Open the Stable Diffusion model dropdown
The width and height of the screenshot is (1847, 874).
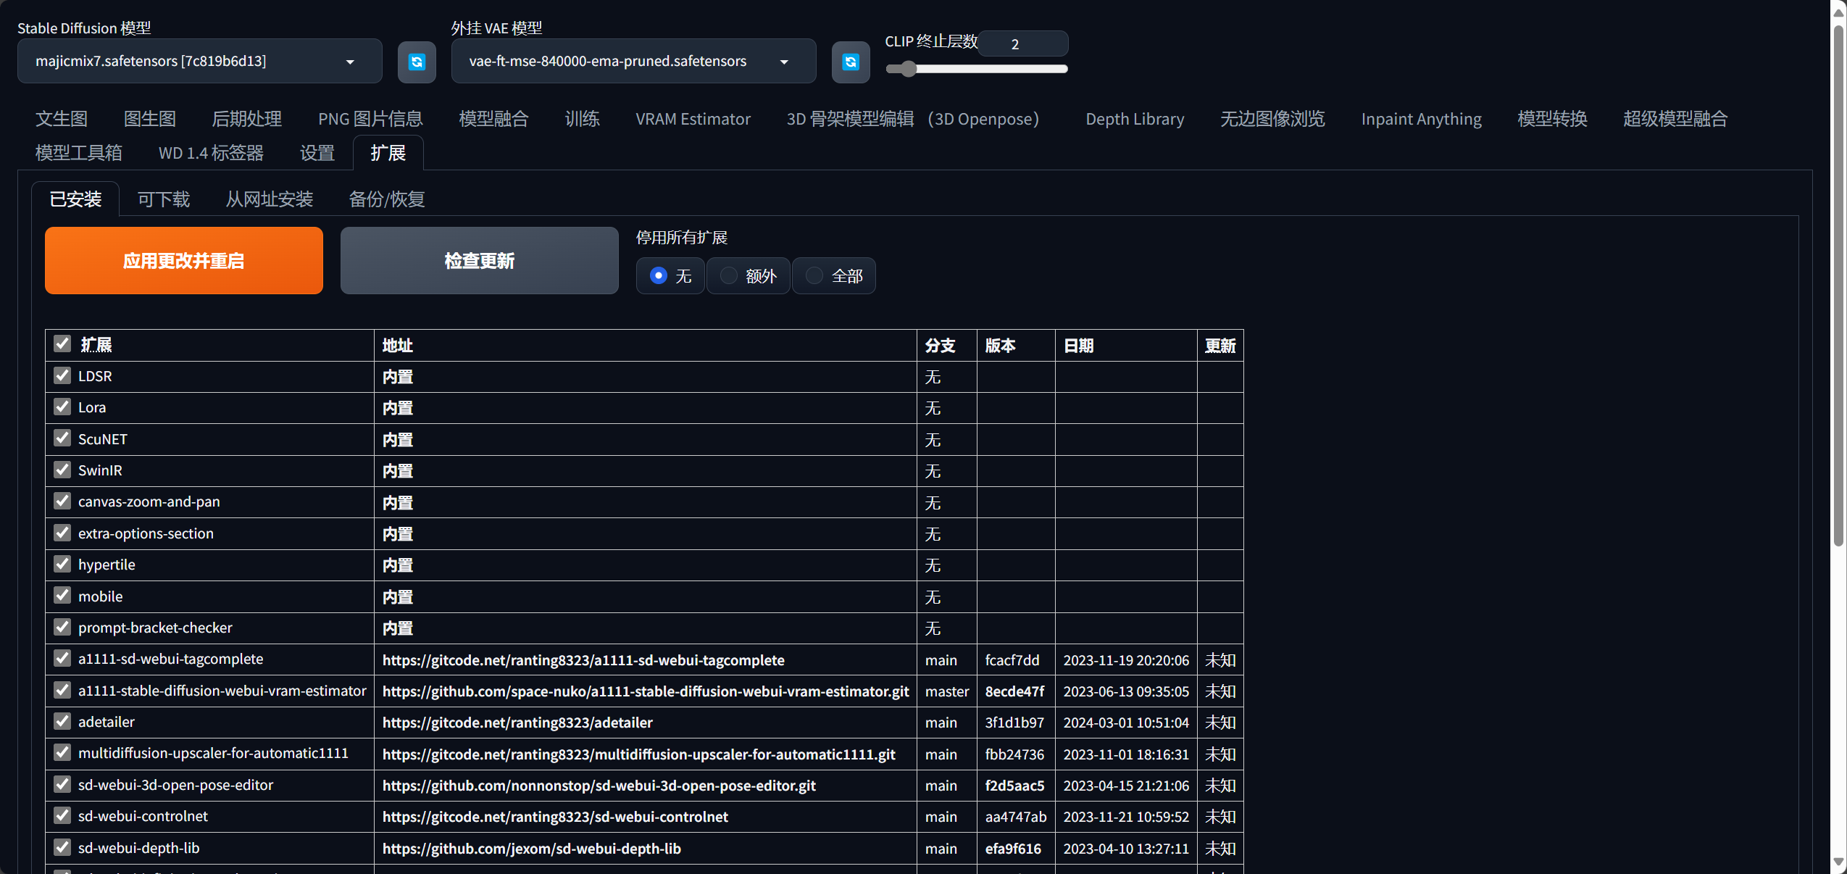coord(199,62)
